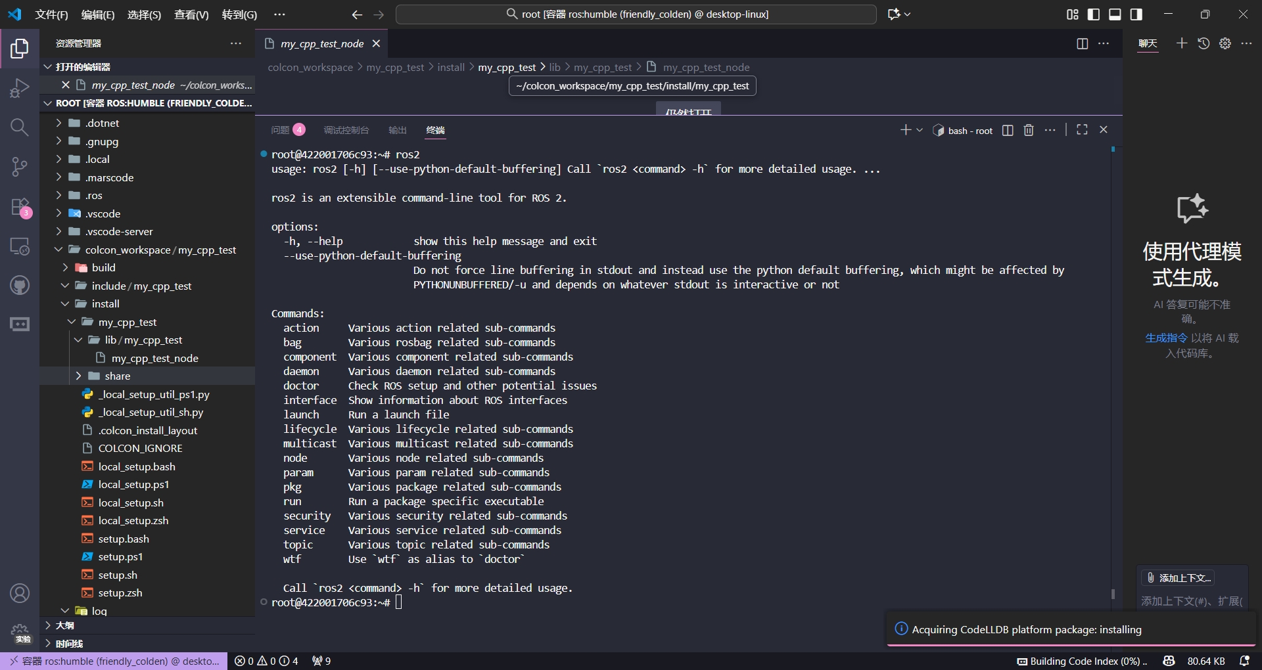Switch to Problems tab
This screenshot has width=1262, height=670.
coord(288,130)
